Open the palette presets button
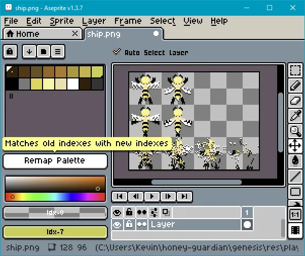 tap(44, 51)
